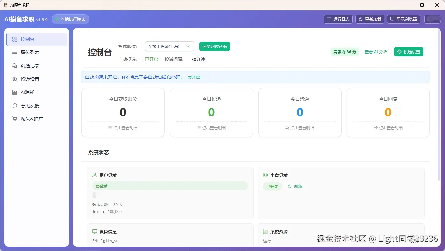Click the reload icon in 重新加载
This screenshot has height=251, width=445.
pos(361,19)
